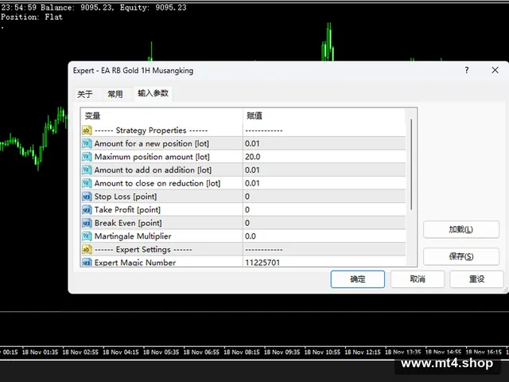
Task: Select the 'Take Profit [point]' label
Action: coord(127,210)
